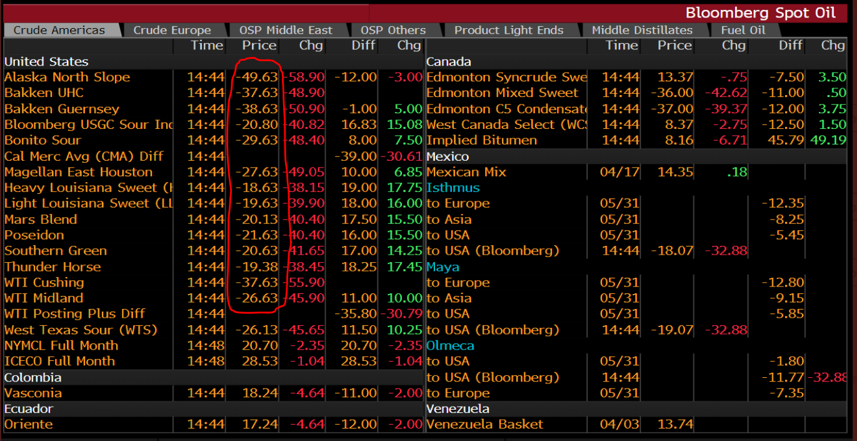Click the NYMCL Full Month row label
This screenshot has height=441, width=857.
tap(61, 345)
